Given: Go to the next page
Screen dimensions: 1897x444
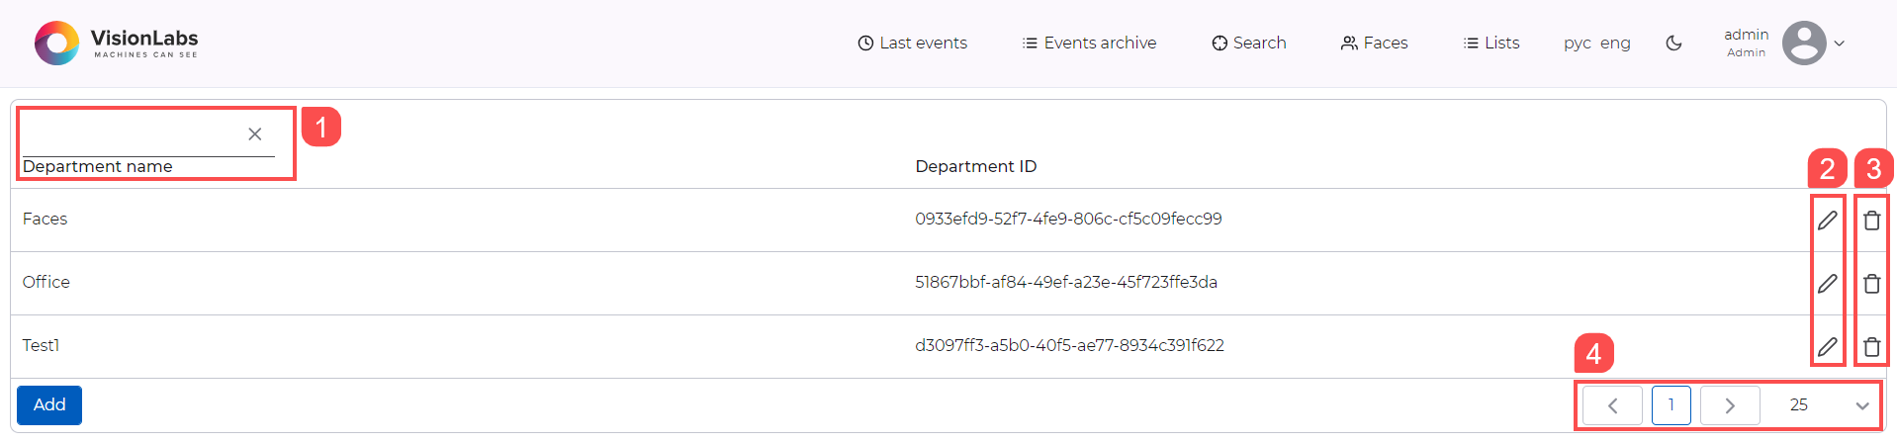Looking at the screenshot, I should tap(1729, 405).
